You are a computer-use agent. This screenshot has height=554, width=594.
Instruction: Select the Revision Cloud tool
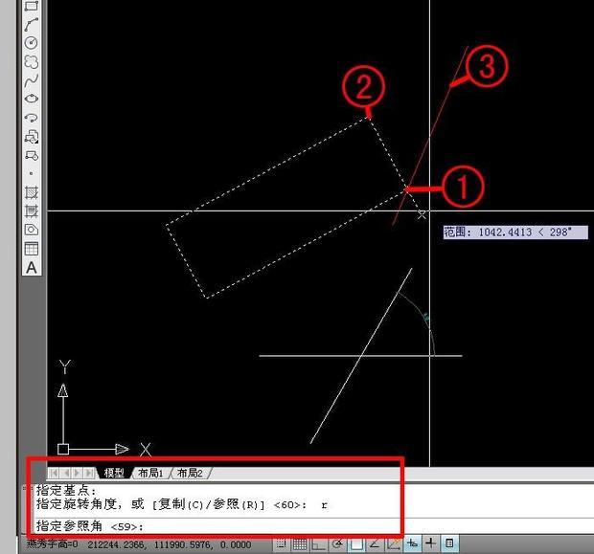32,61
